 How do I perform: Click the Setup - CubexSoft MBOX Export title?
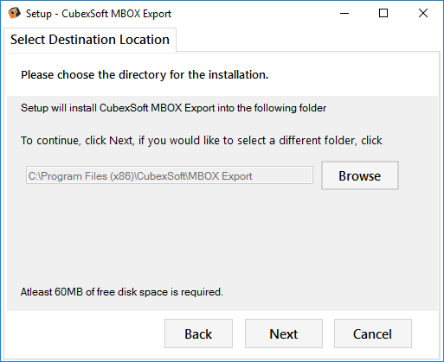pos(99,14)
